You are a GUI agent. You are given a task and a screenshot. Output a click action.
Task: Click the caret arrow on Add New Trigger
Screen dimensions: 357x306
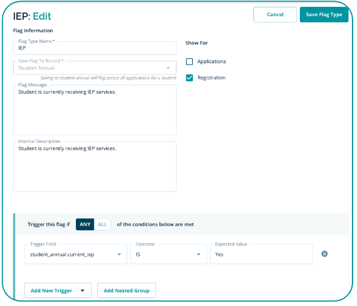click(83, 291)
